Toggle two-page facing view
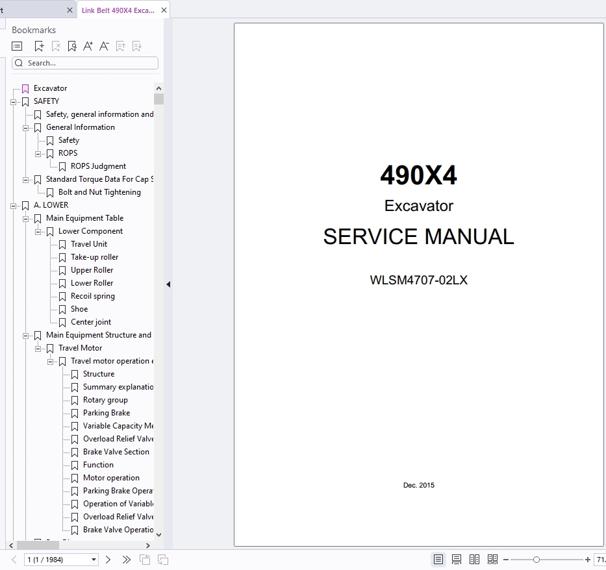The width and height of the screenshot is (606, 570). (x=475, y=560)
